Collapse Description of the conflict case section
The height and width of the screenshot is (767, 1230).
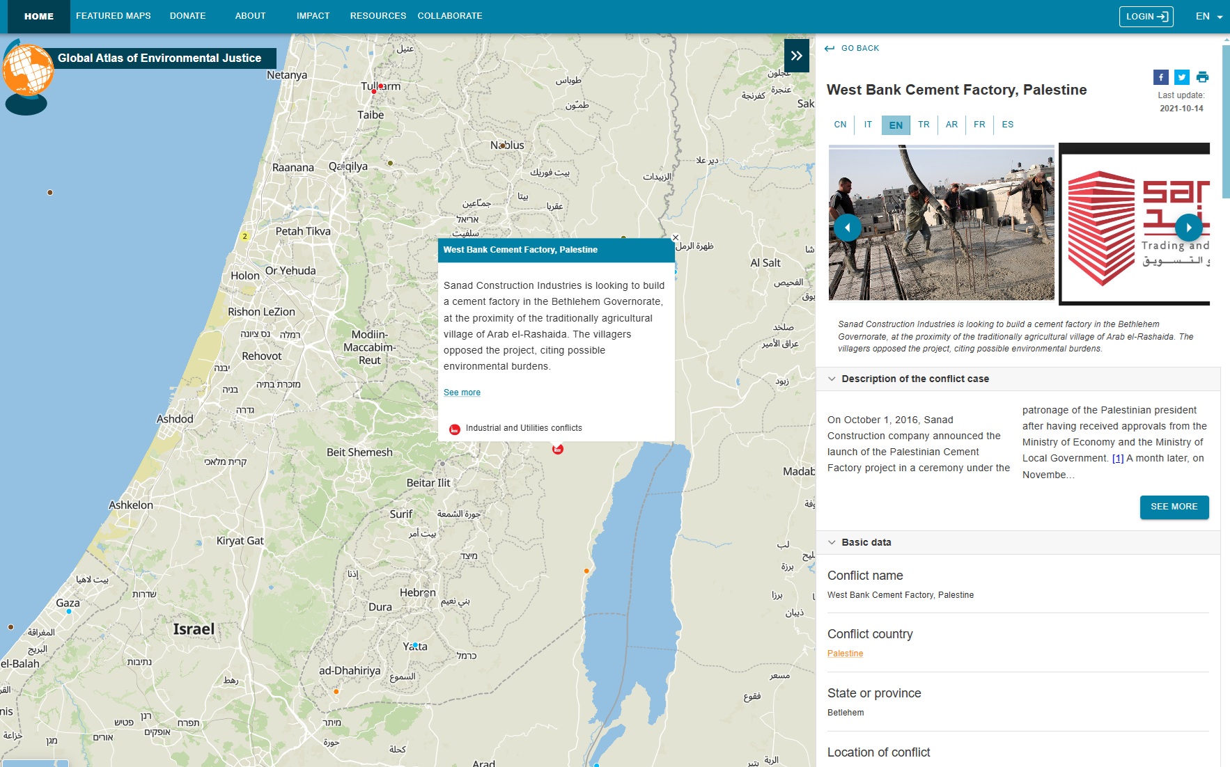(x=832, y=379)
